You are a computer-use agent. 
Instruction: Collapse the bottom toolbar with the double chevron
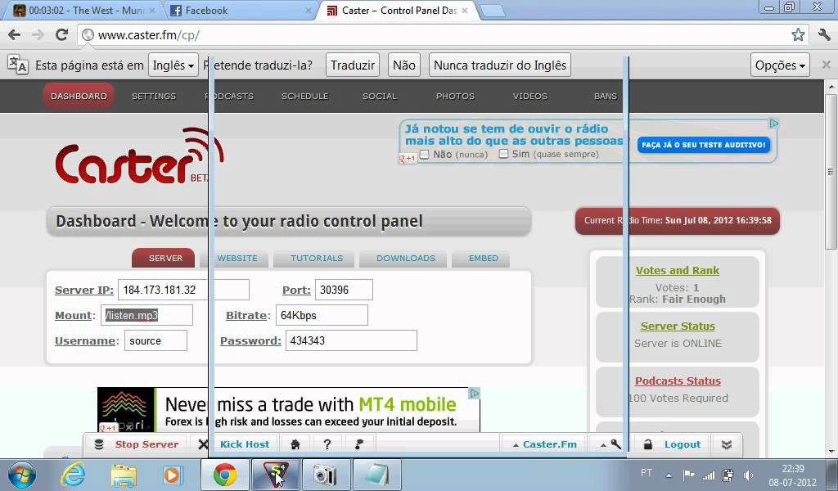(727, 444)
